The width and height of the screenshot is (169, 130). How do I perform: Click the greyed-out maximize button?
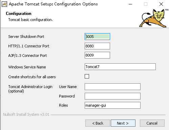(146, 4)
